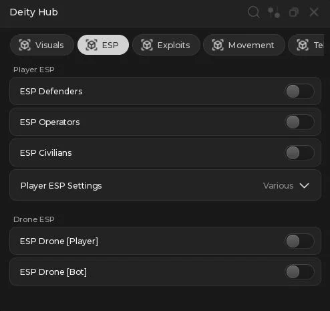
Task: Open the Various dropdown value
Action: [278, 185]
